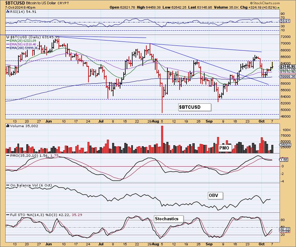This screenshot has height=247, width=296.
Task: Click the RSI(14) indicator icon
Action: (x=8, y=12)
